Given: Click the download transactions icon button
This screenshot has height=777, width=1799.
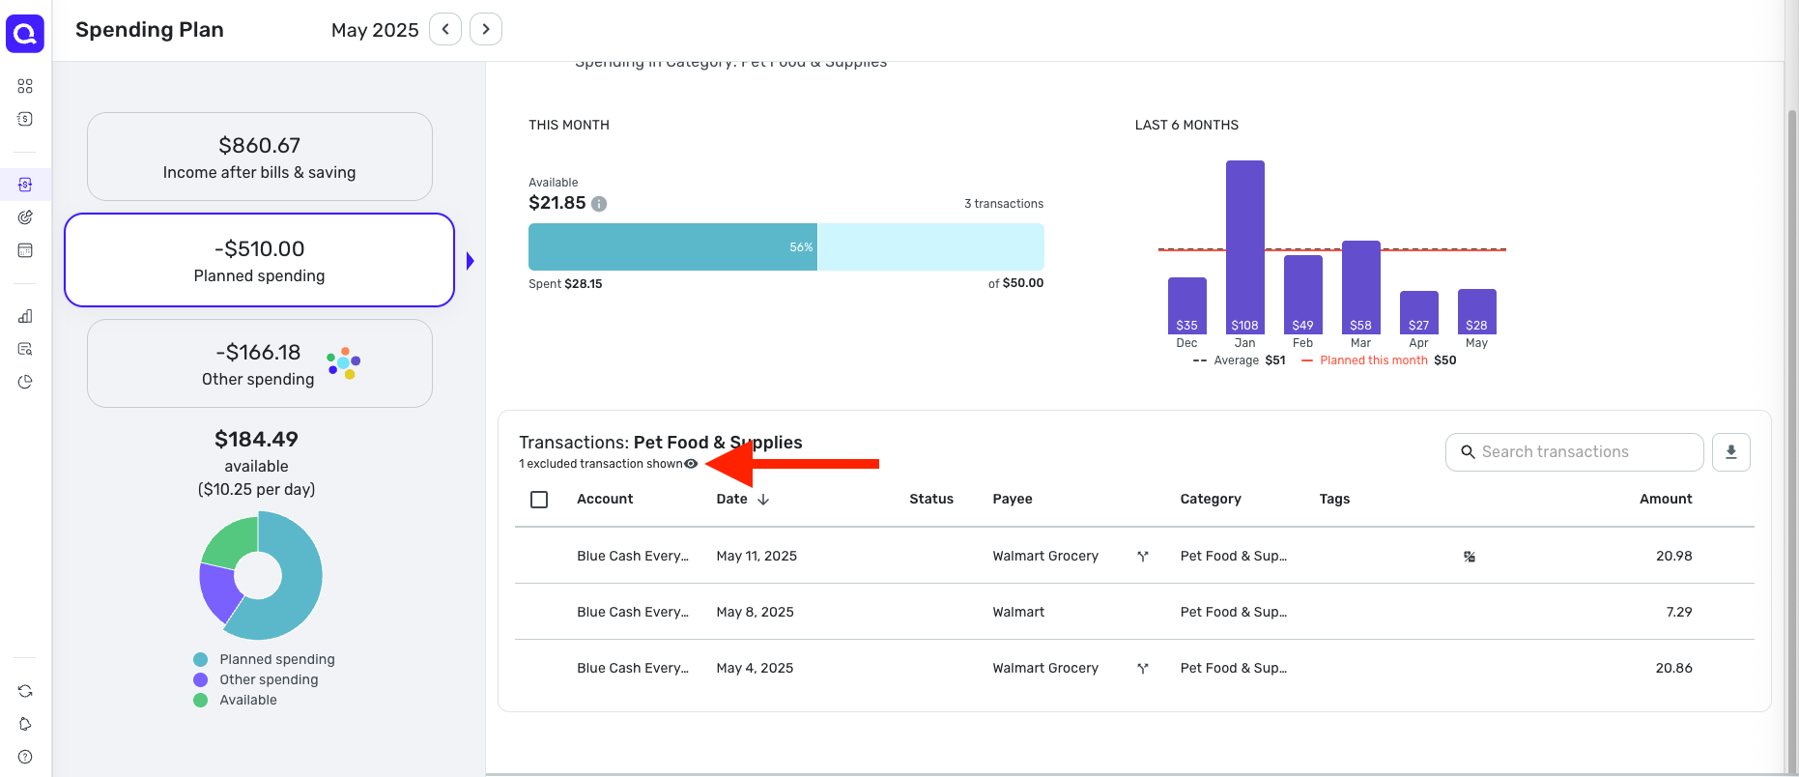Looking at the screenshot, I should coord(1730,452).
